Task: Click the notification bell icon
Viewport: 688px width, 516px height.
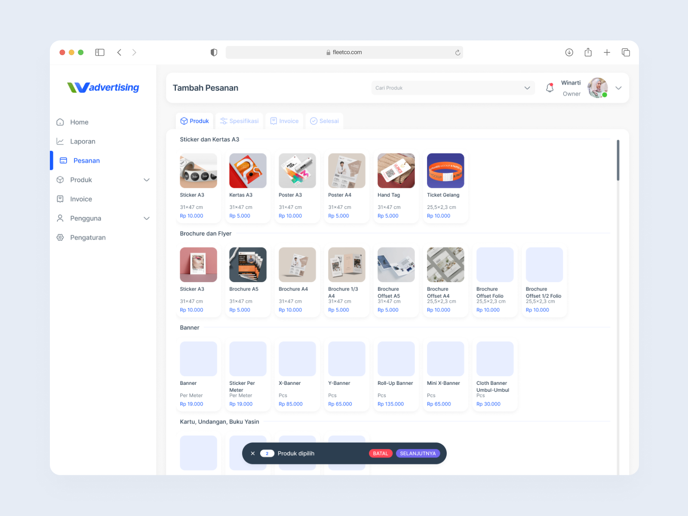Action: 550,88
